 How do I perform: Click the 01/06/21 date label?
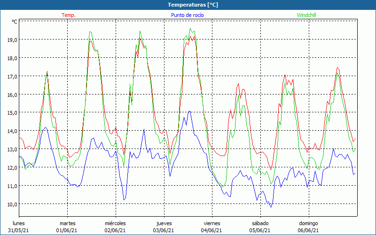[67, 230]
